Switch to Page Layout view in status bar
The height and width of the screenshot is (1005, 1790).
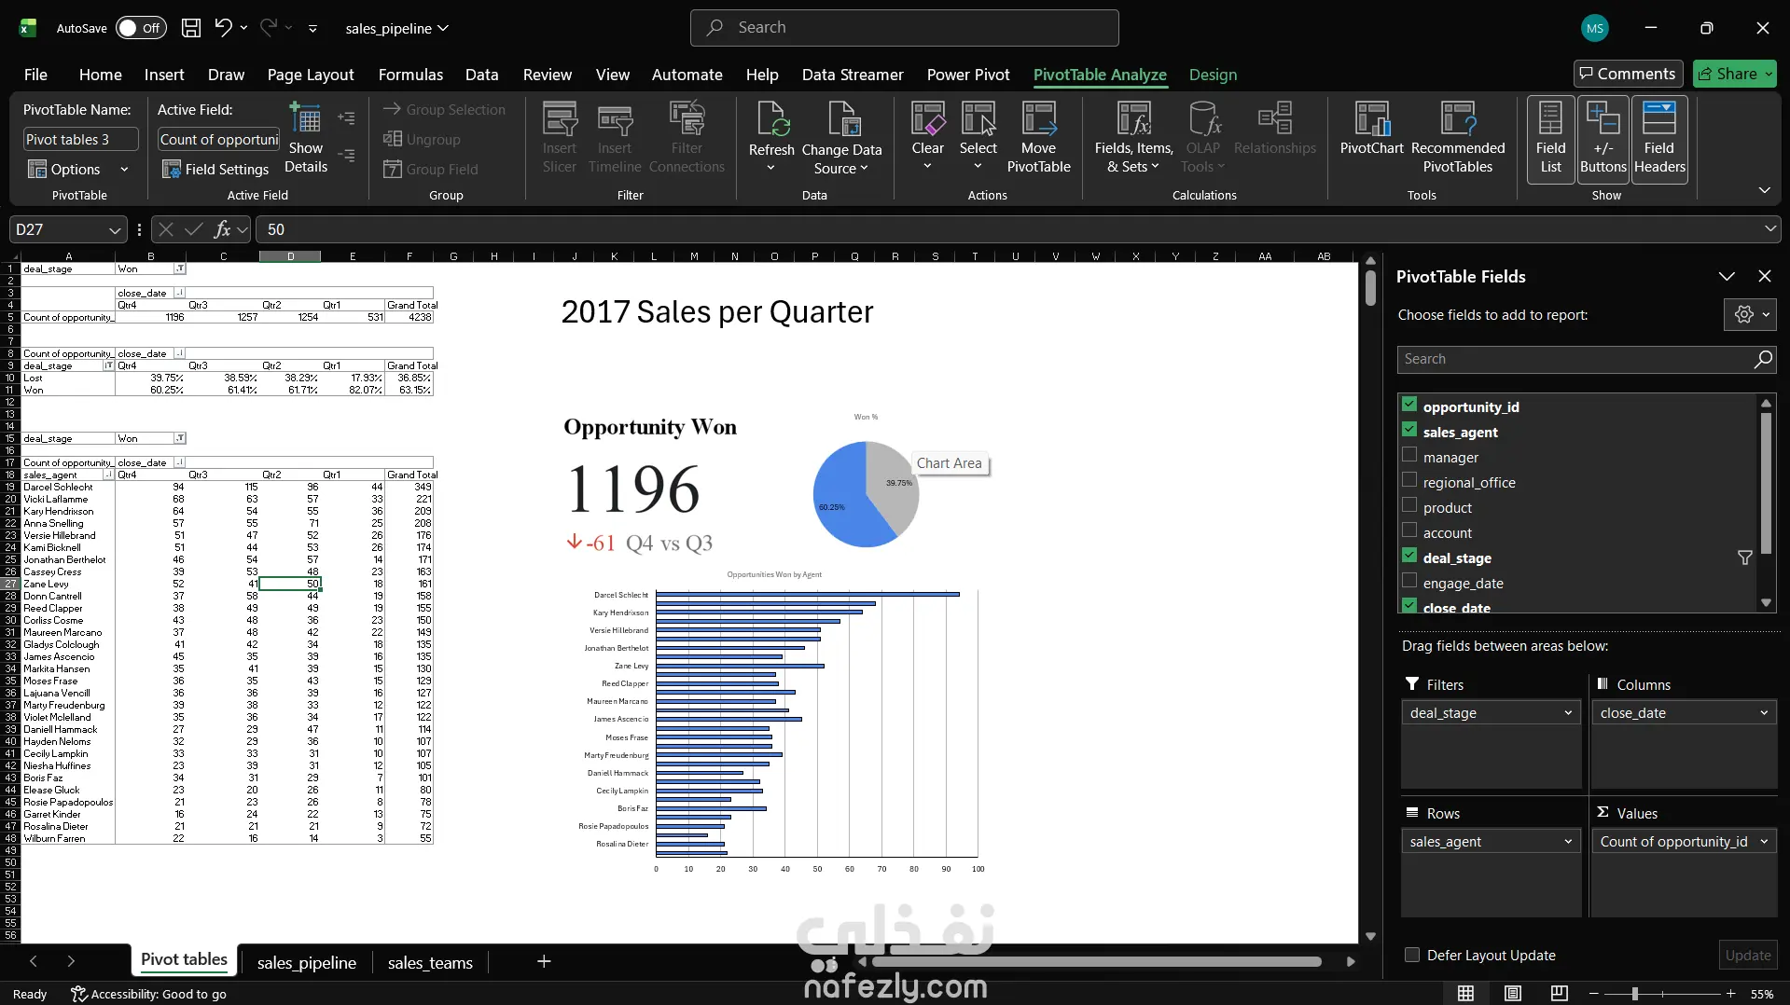[1512, 994]
